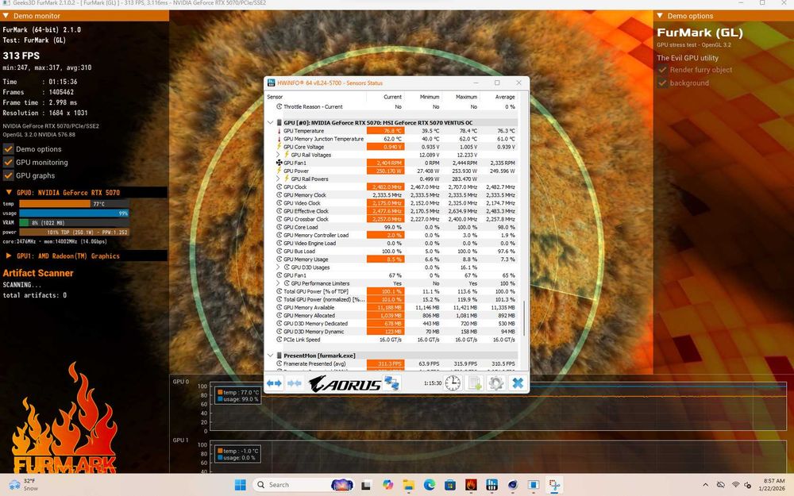Start HWiNFO logging with sheet icon
Screen dimensions: 794x496
tap(475, 383)
